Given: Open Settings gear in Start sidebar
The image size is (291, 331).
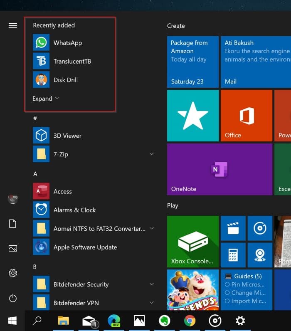Looking at the screenshot, I should click(13, 273).
